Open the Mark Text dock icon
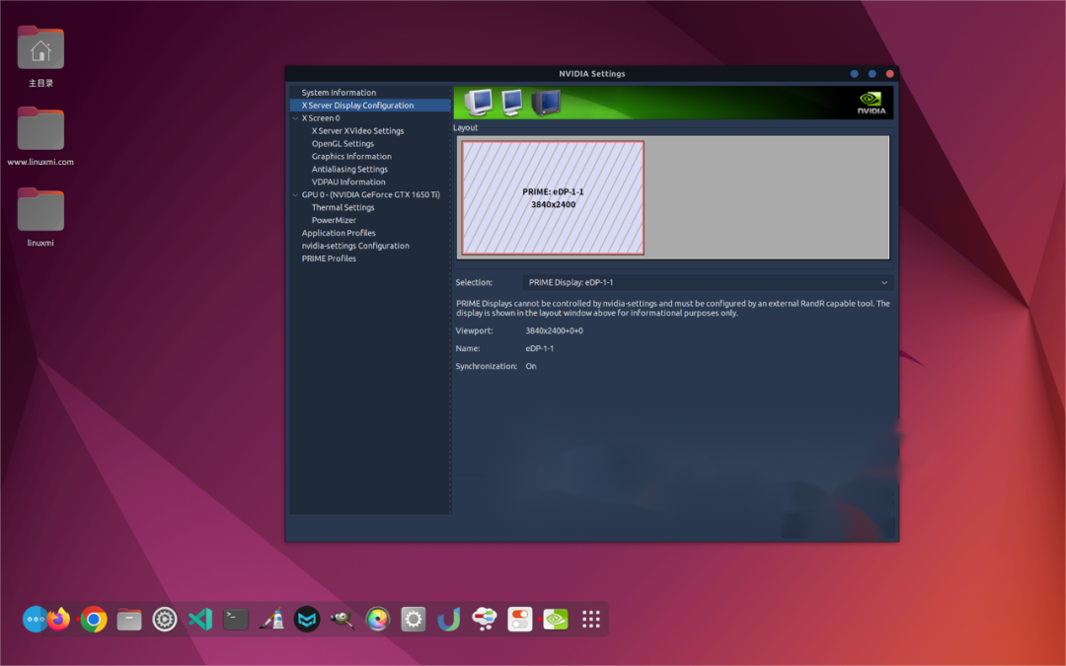Image resolution: width=1066 pixels, height=666 pixels. (307, 619)
